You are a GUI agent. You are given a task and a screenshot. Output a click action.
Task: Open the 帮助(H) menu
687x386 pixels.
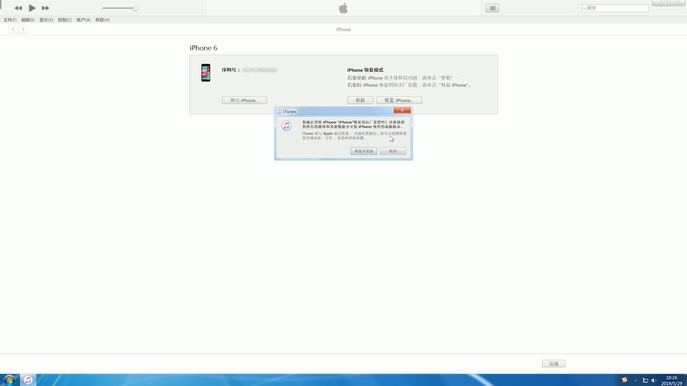pos(102,20)
